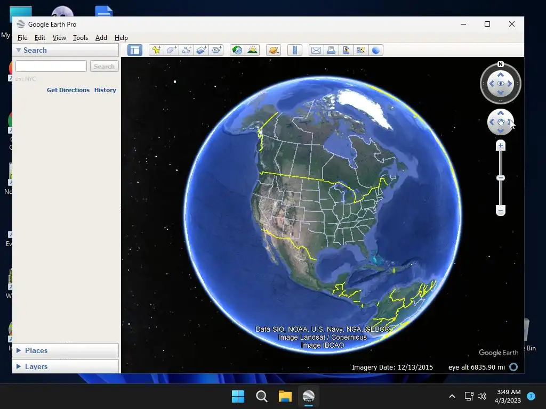This screenshot has width=546, height=409.
Task: Show the ruler measurement tool
Action: tap(294, 50)
